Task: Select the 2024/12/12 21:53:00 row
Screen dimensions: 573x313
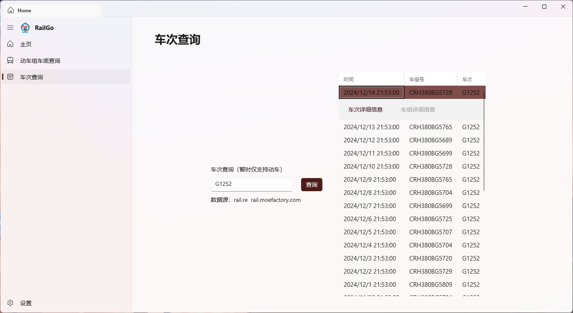Action: pos(412,140)
